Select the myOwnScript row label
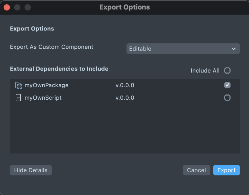 [43, 98]
